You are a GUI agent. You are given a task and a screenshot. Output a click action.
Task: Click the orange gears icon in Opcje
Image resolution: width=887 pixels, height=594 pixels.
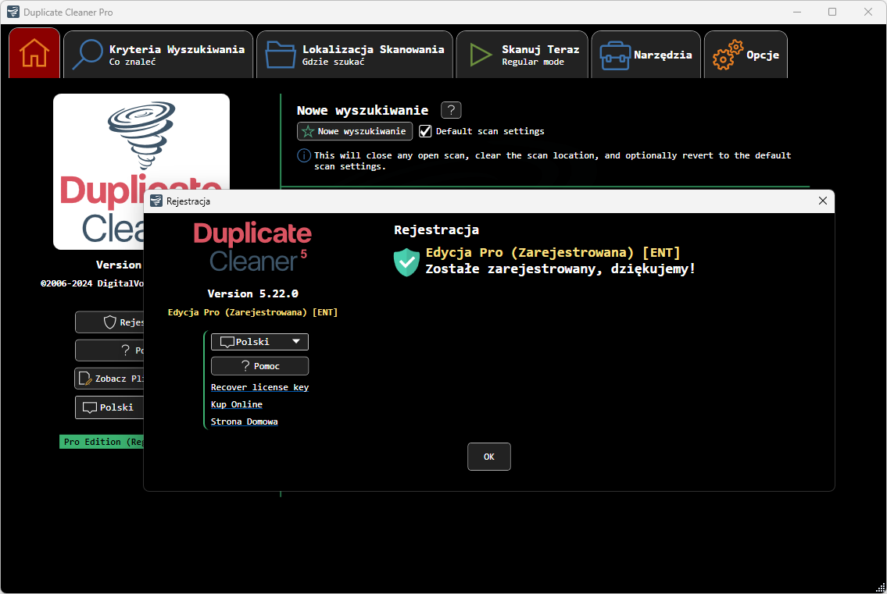pyautogui.click(x=728, y=55)
